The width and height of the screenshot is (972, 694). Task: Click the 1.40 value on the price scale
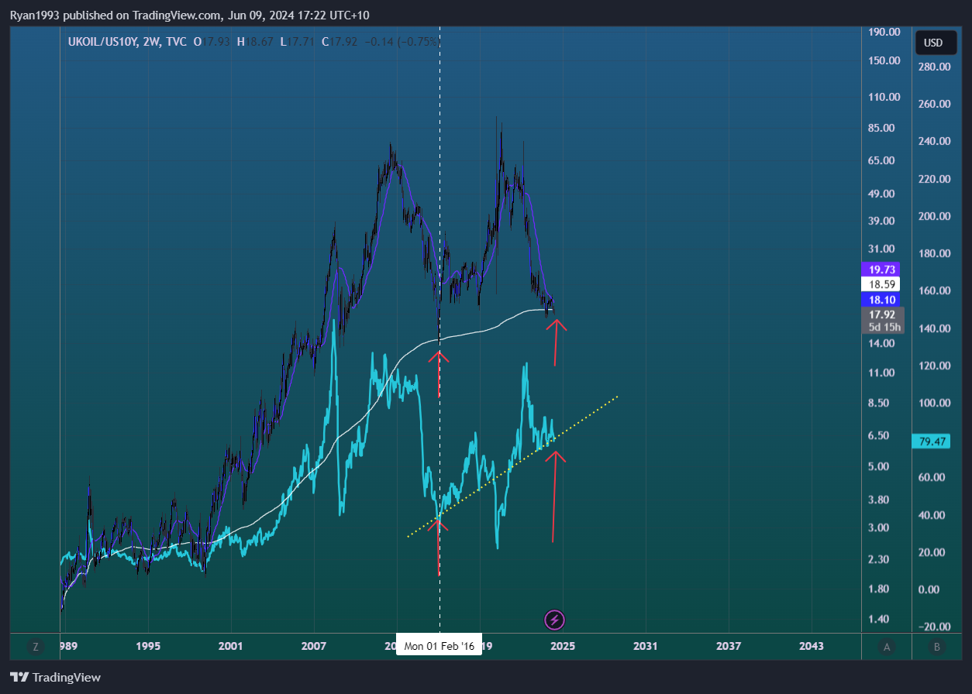[879, 619]
